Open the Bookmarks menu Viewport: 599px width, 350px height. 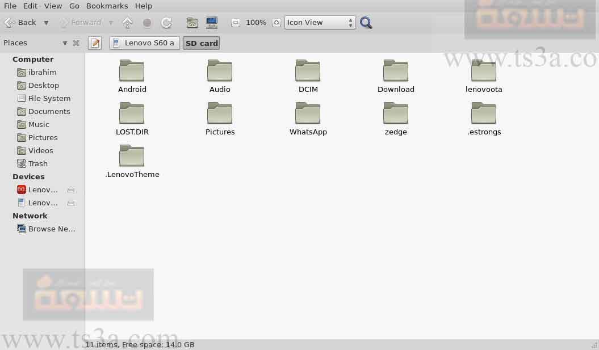107,6
